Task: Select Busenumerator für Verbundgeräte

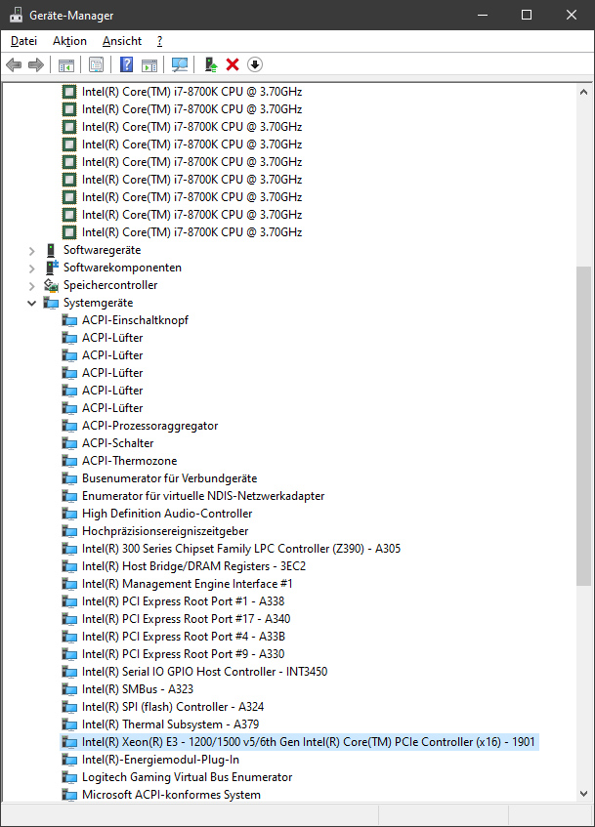Action: point(169,478)
